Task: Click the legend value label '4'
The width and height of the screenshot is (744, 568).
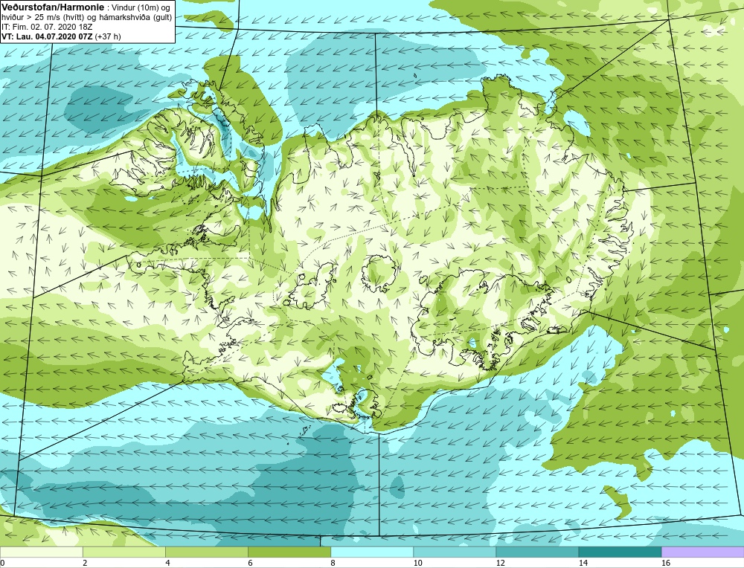Action: tap(167, 563)
